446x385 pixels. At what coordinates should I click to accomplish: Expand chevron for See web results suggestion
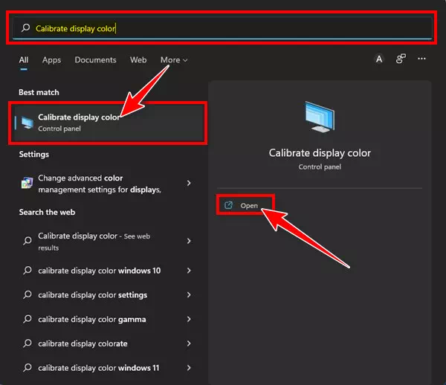(x=189, y=241)
